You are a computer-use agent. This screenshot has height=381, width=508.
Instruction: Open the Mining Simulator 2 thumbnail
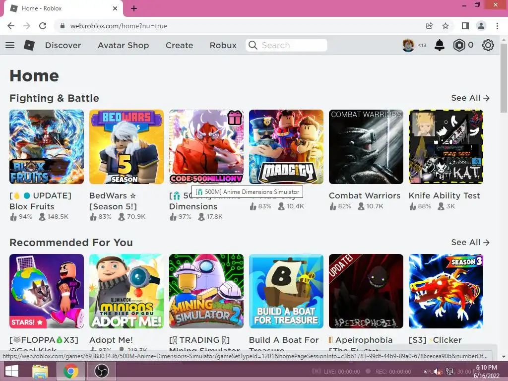tap(206, 291)
